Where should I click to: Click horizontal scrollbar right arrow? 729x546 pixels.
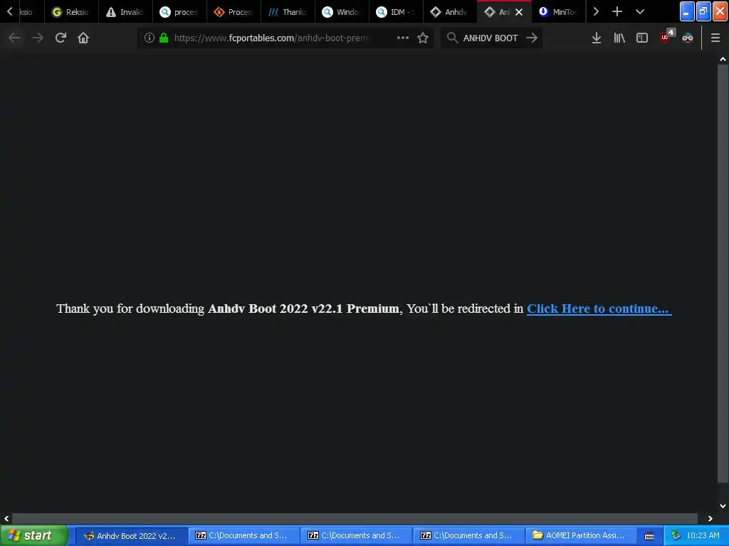pos(710,518)
